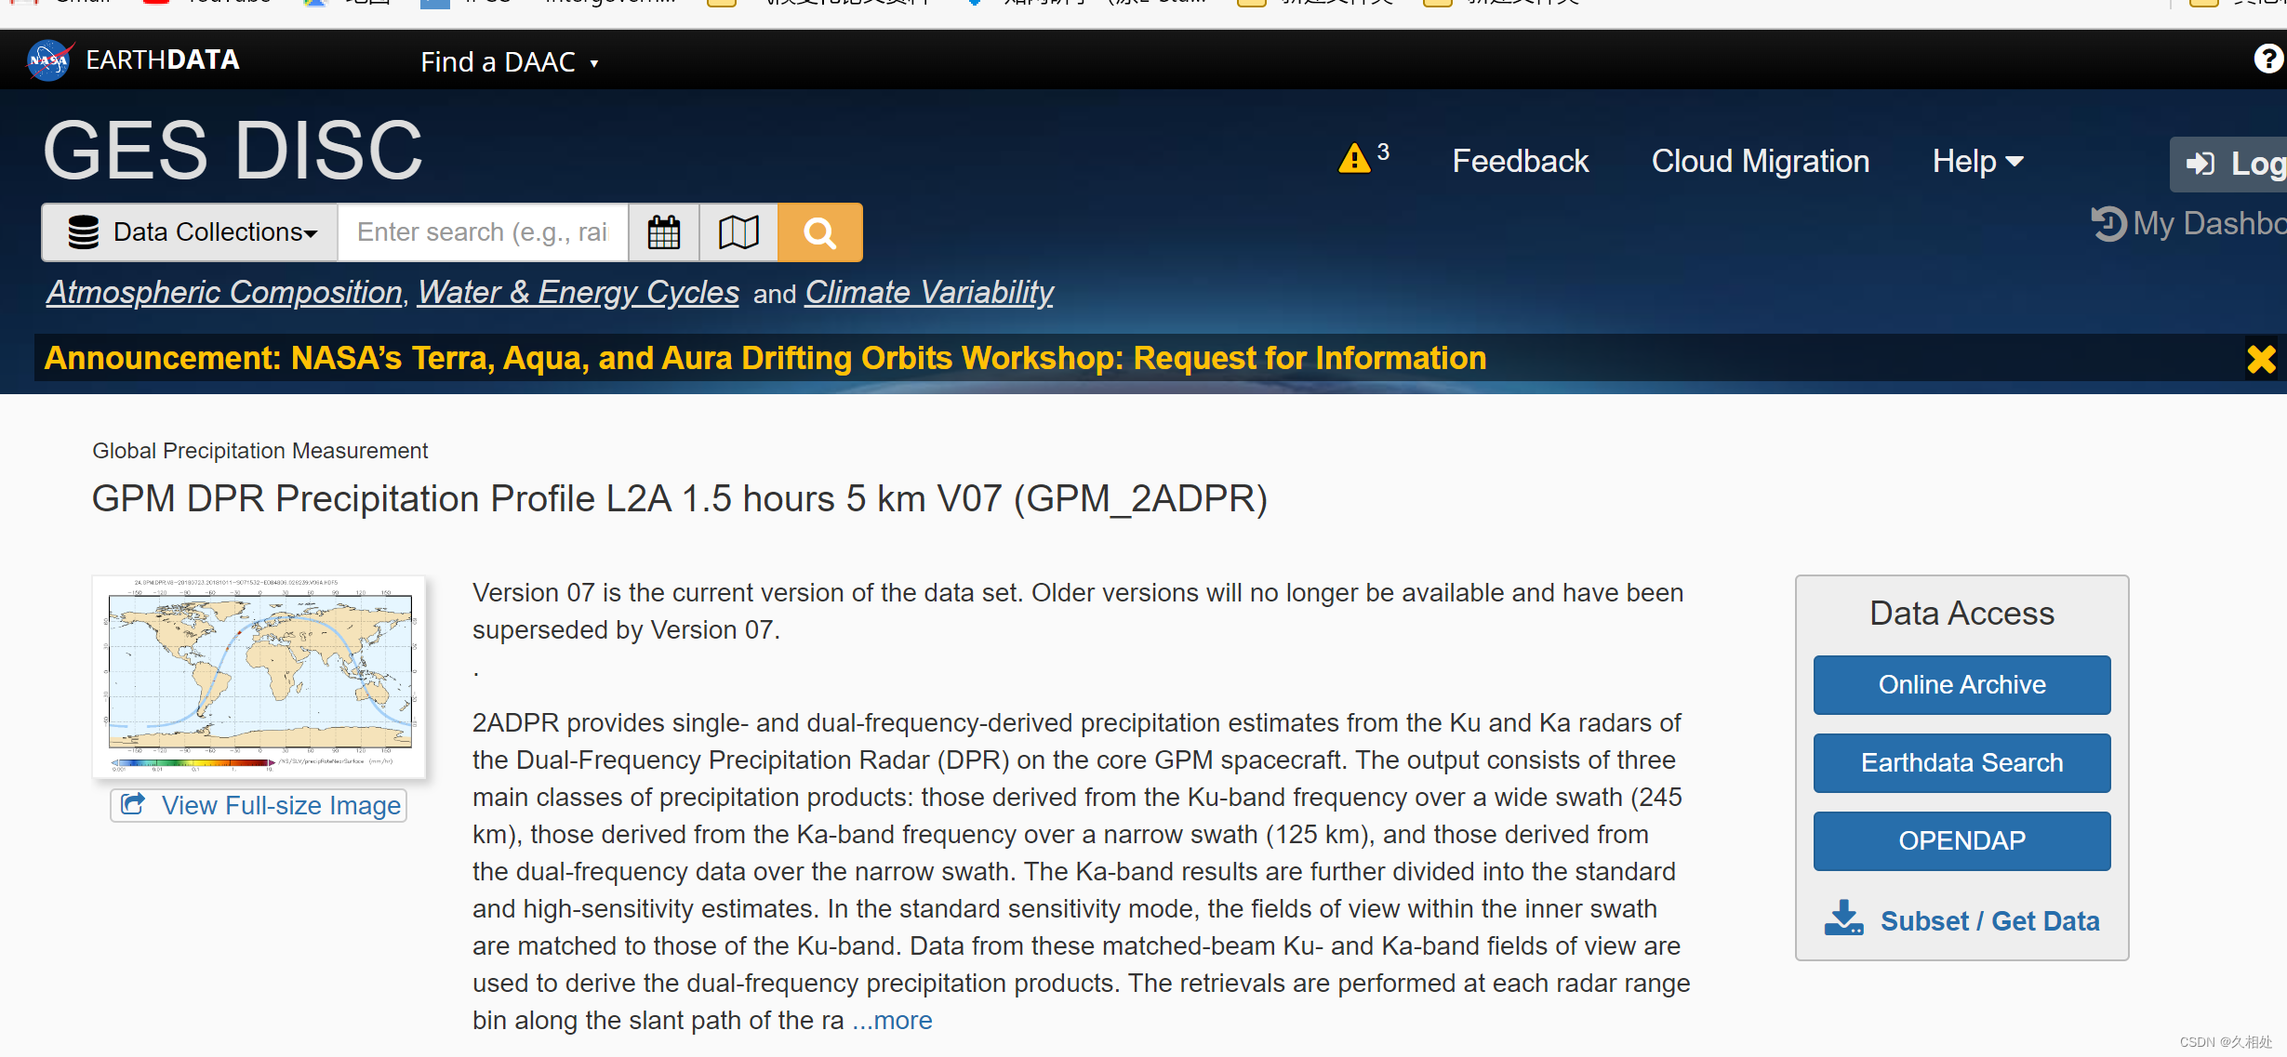Open Earthdata Search button
This screenshot has height=1057, width=2287.
click(1961, 763)
